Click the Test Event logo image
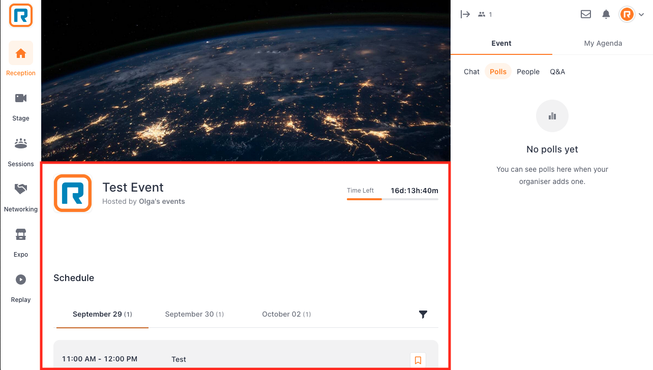Image resolution: width=653 pixels, height=370 pixels. pos(73,193)
